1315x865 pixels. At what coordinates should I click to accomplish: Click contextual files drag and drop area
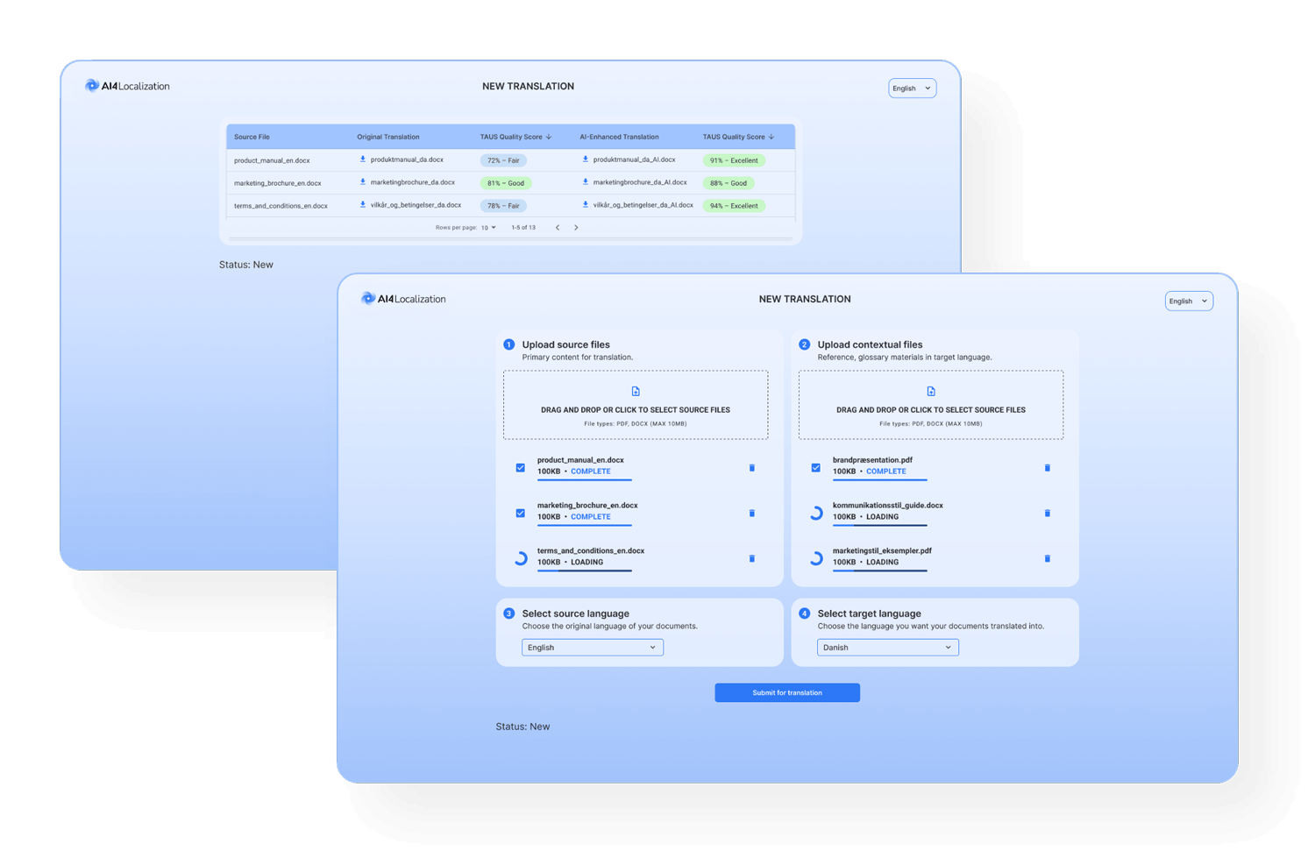click(x=931, y=405)
